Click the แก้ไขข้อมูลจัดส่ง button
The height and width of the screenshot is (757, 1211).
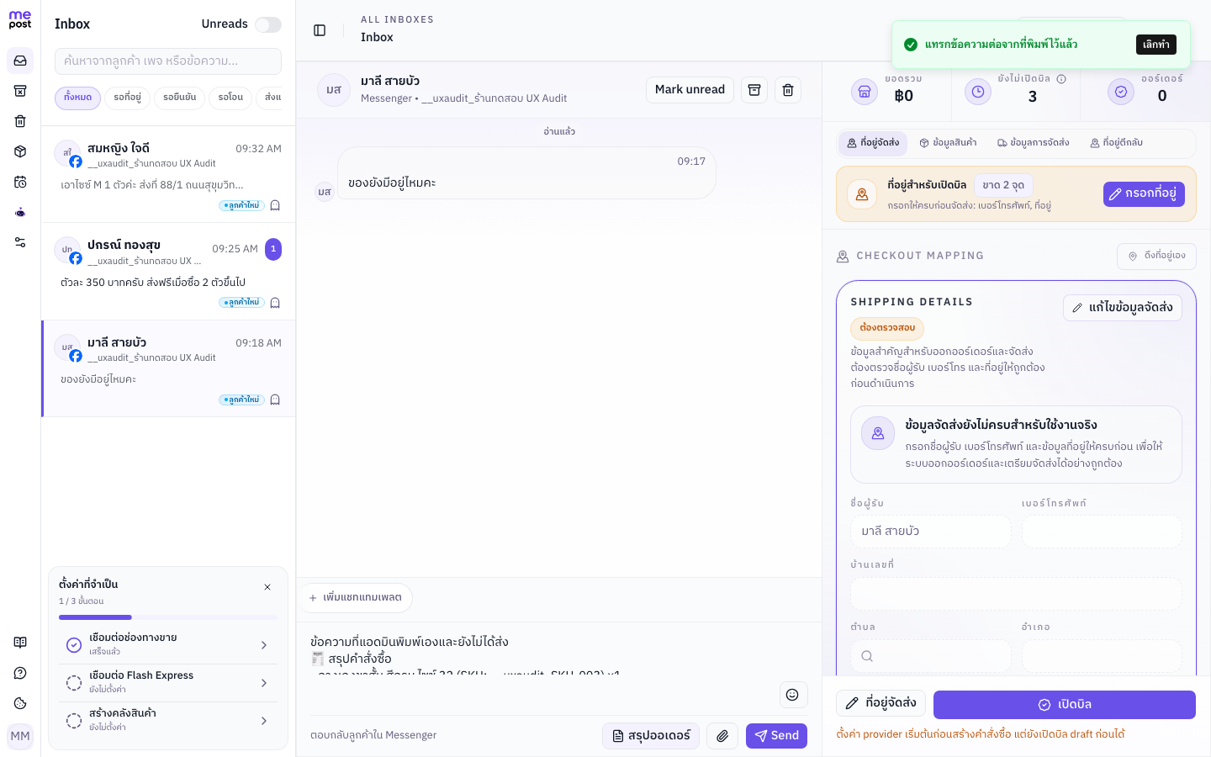tap(1123, 308)
